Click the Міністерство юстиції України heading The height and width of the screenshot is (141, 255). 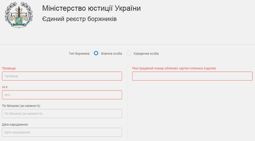point(91,8)
